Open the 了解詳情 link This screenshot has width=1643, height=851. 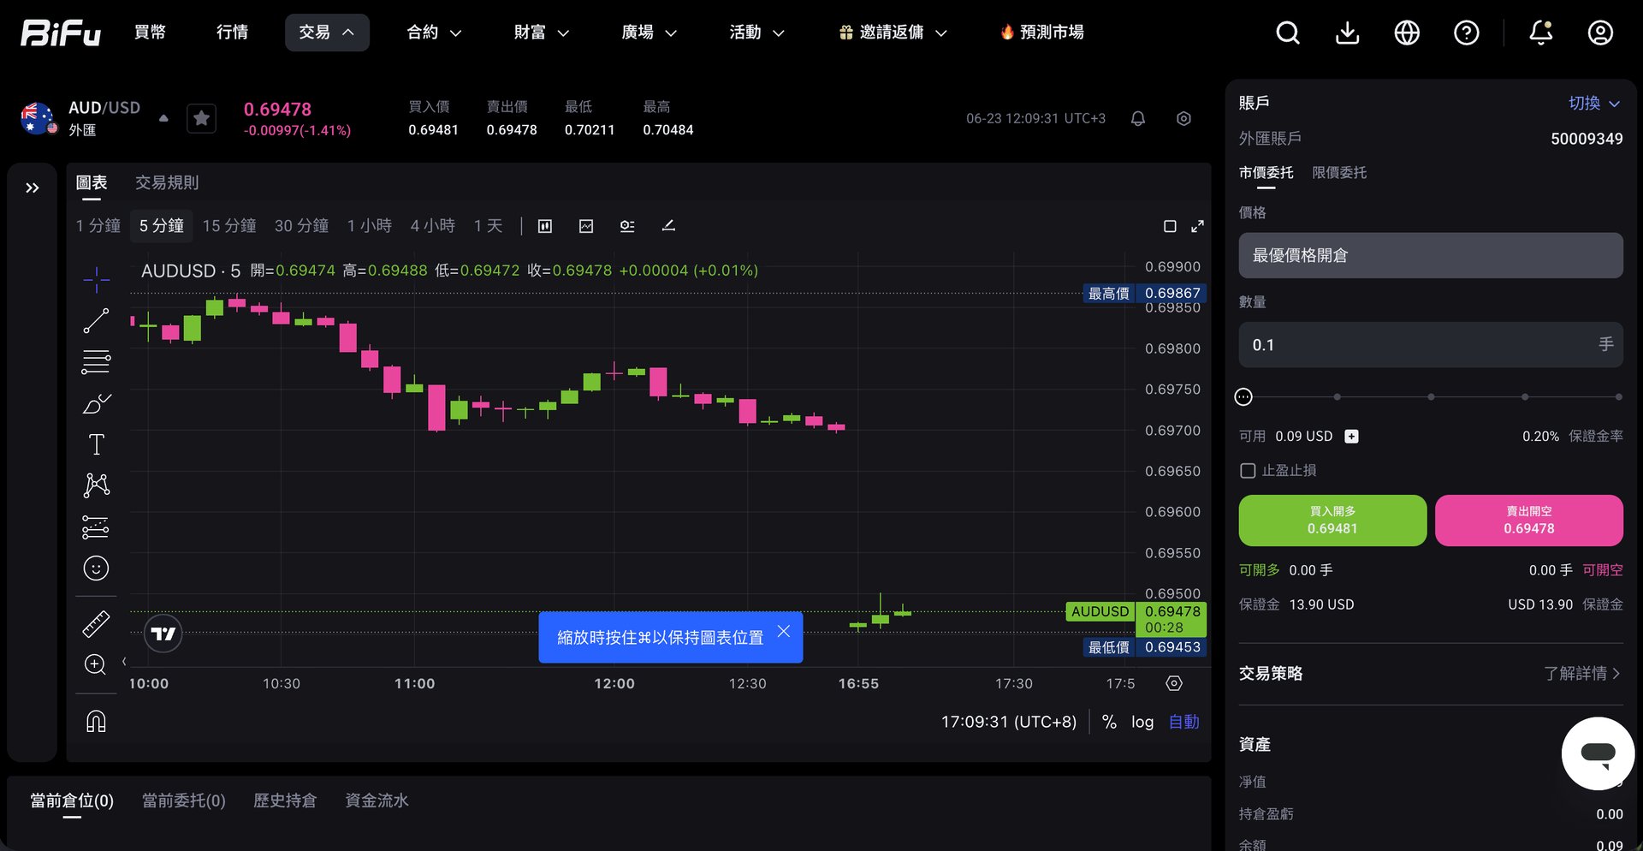point(1582,674)
